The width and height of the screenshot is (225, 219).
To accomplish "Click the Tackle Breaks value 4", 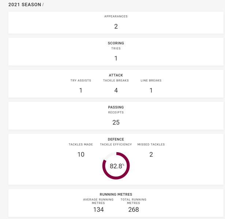I will click(116, 90).
